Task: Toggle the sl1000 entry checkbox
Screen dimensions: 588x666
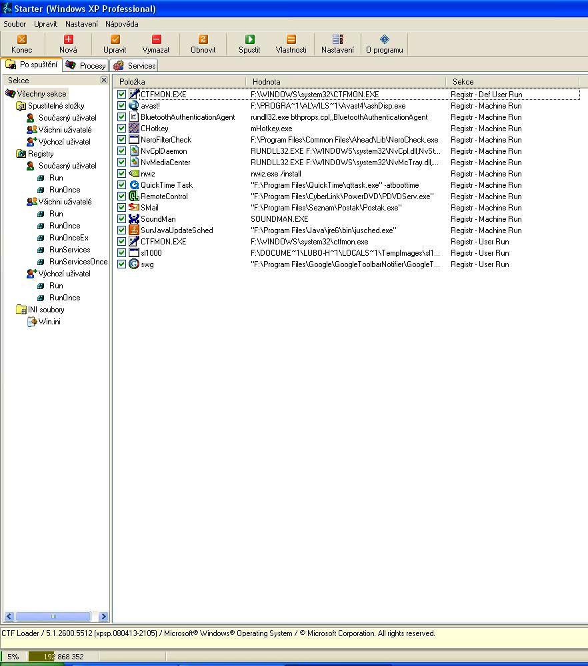Action: 121,252
